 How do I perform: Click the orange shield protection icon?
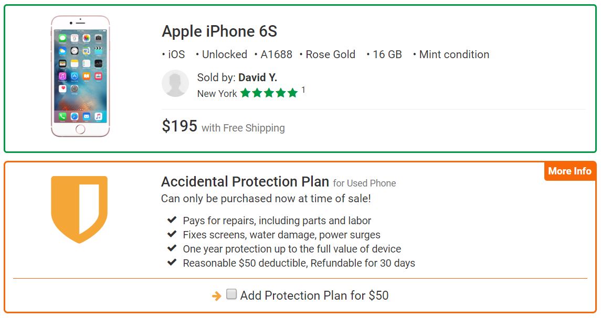tap(79, 210)
